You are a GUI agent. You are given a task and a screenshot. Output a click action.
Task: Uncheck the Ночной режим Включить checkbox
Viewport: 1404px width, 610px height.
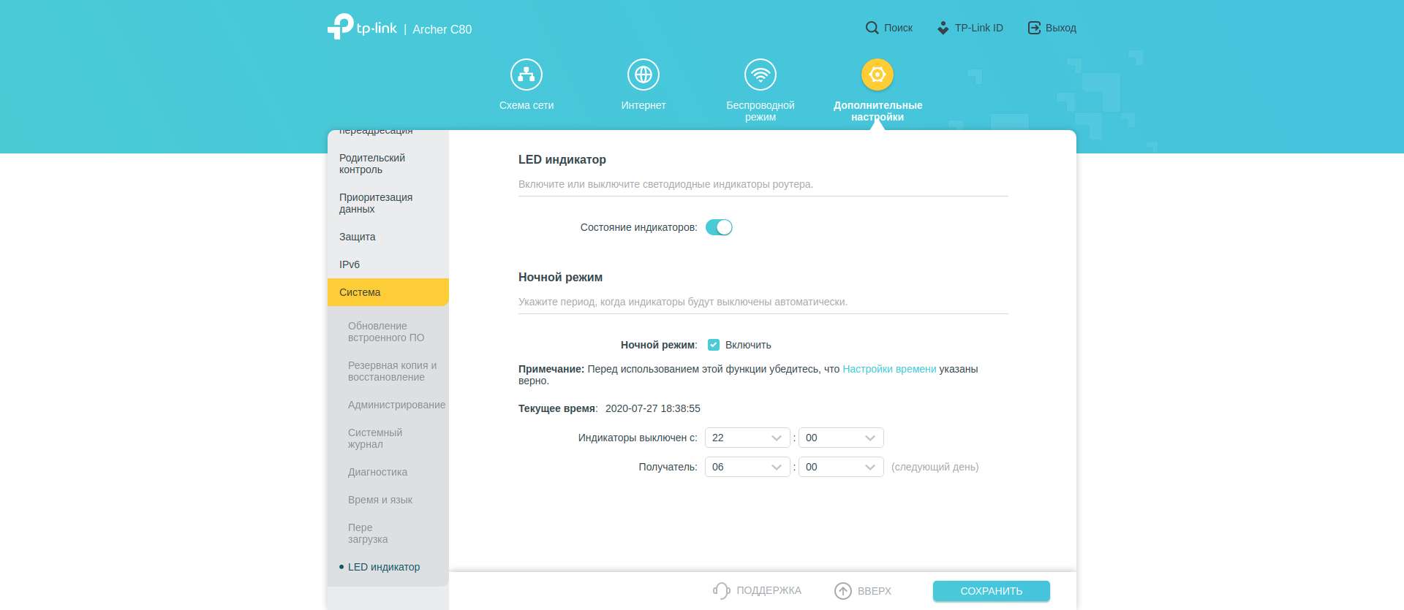click(714, 345)
